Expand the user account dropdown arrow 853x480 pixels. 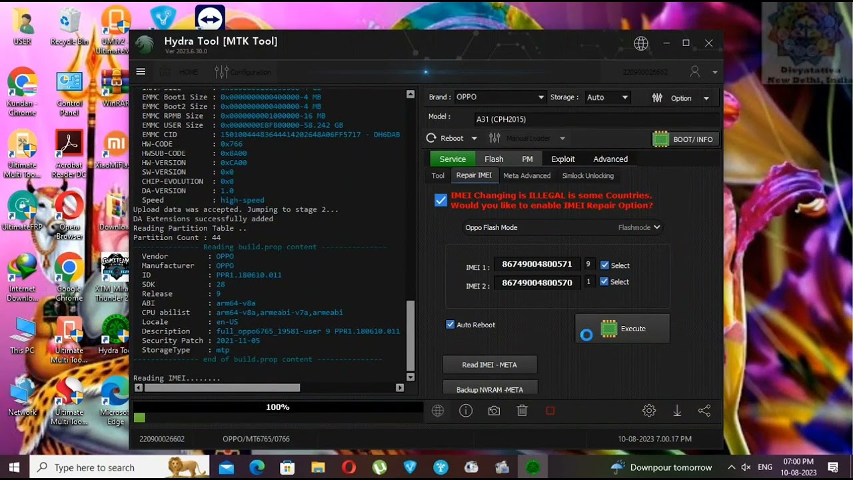coord(715,72)
